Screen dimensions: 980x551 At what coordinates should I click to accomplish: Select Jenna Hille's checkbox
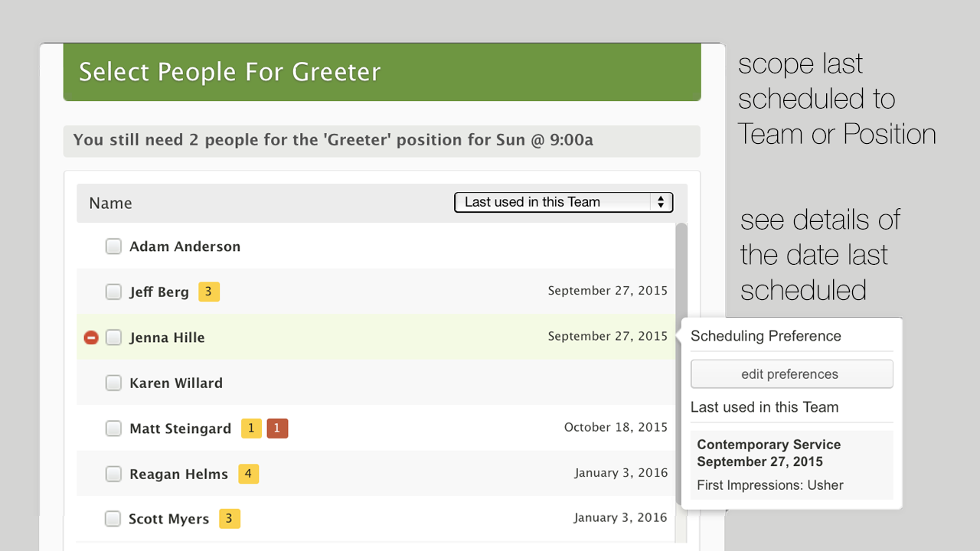113,337
